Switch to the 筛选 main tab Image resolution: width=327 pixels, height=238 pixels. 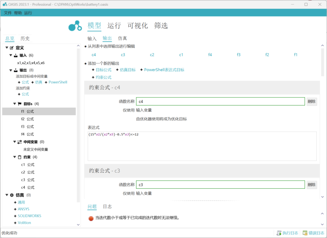[161, 26]
